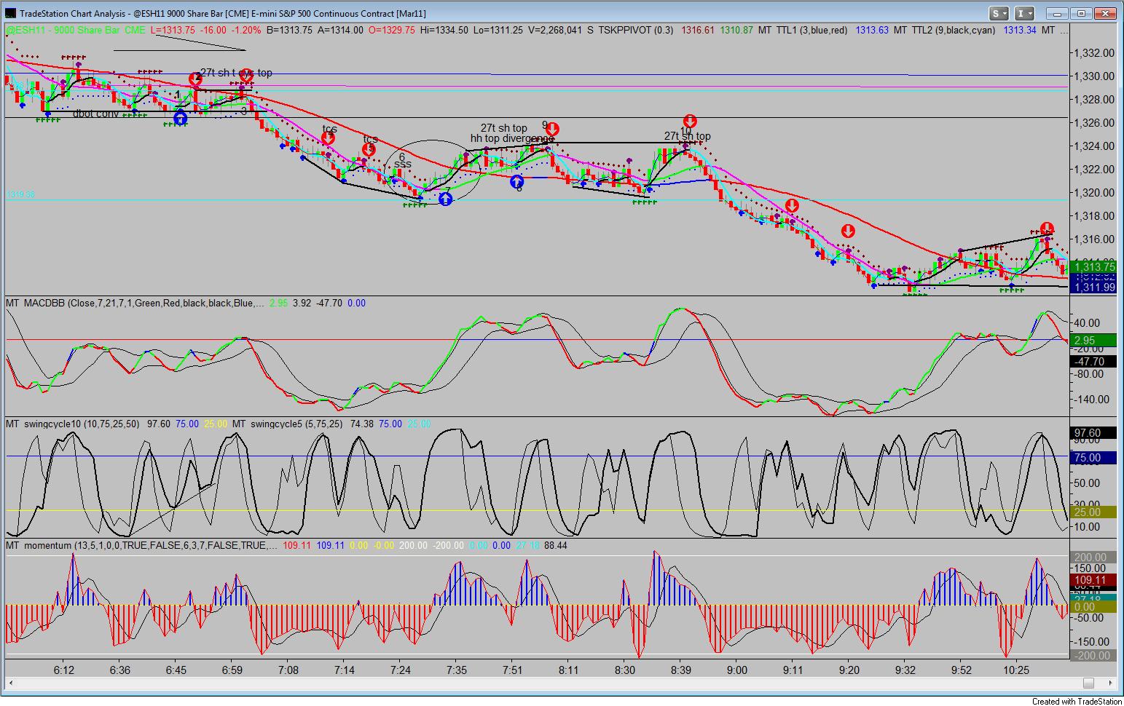Maximize the Chart Analysis window
Viewport: 1124px width, 706px height.
point(1082,13)
